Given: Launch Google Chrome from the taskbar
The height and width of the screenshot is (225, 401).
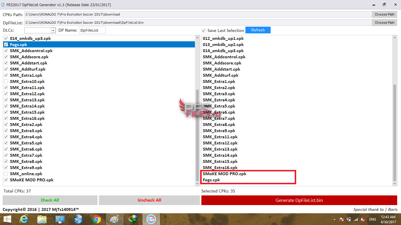Looking at the screenshot, I should [97, 219].
